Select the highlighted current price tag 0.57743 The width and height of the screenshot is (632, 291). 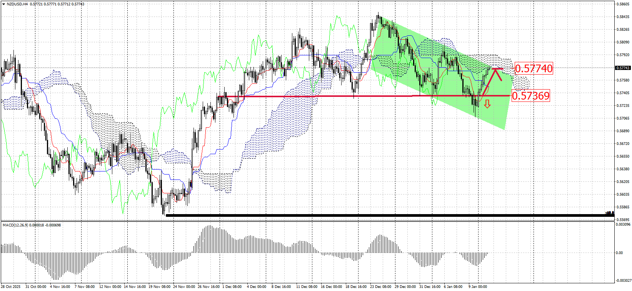[x=623, y=68]
